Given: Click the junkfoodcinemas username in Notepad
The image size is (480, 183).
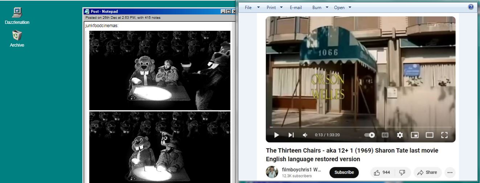Looking at the screenshot, I should [x=102, y=26].
